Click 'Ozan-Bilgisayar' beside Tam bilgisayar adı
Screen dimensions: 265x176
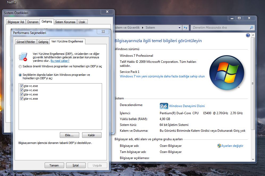click(171, 152)
